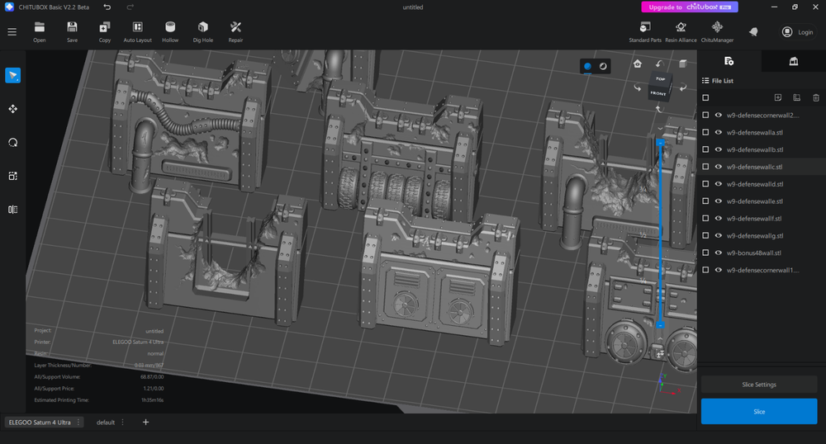Check the box for w9-defensecornerwall2
This screenshot has width=826, height=444.
[x=705, y=116]
